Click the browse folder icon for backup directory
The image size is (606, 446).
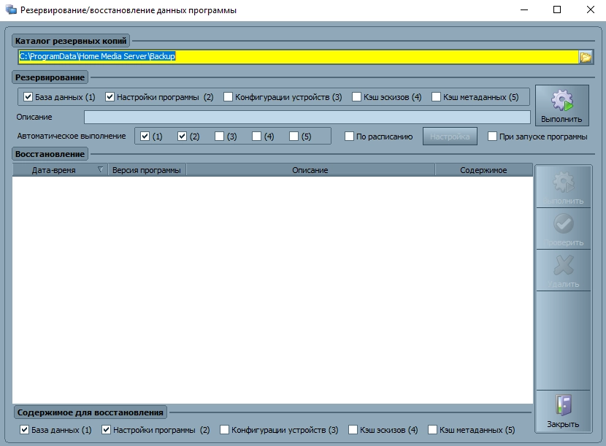[585, 57]
